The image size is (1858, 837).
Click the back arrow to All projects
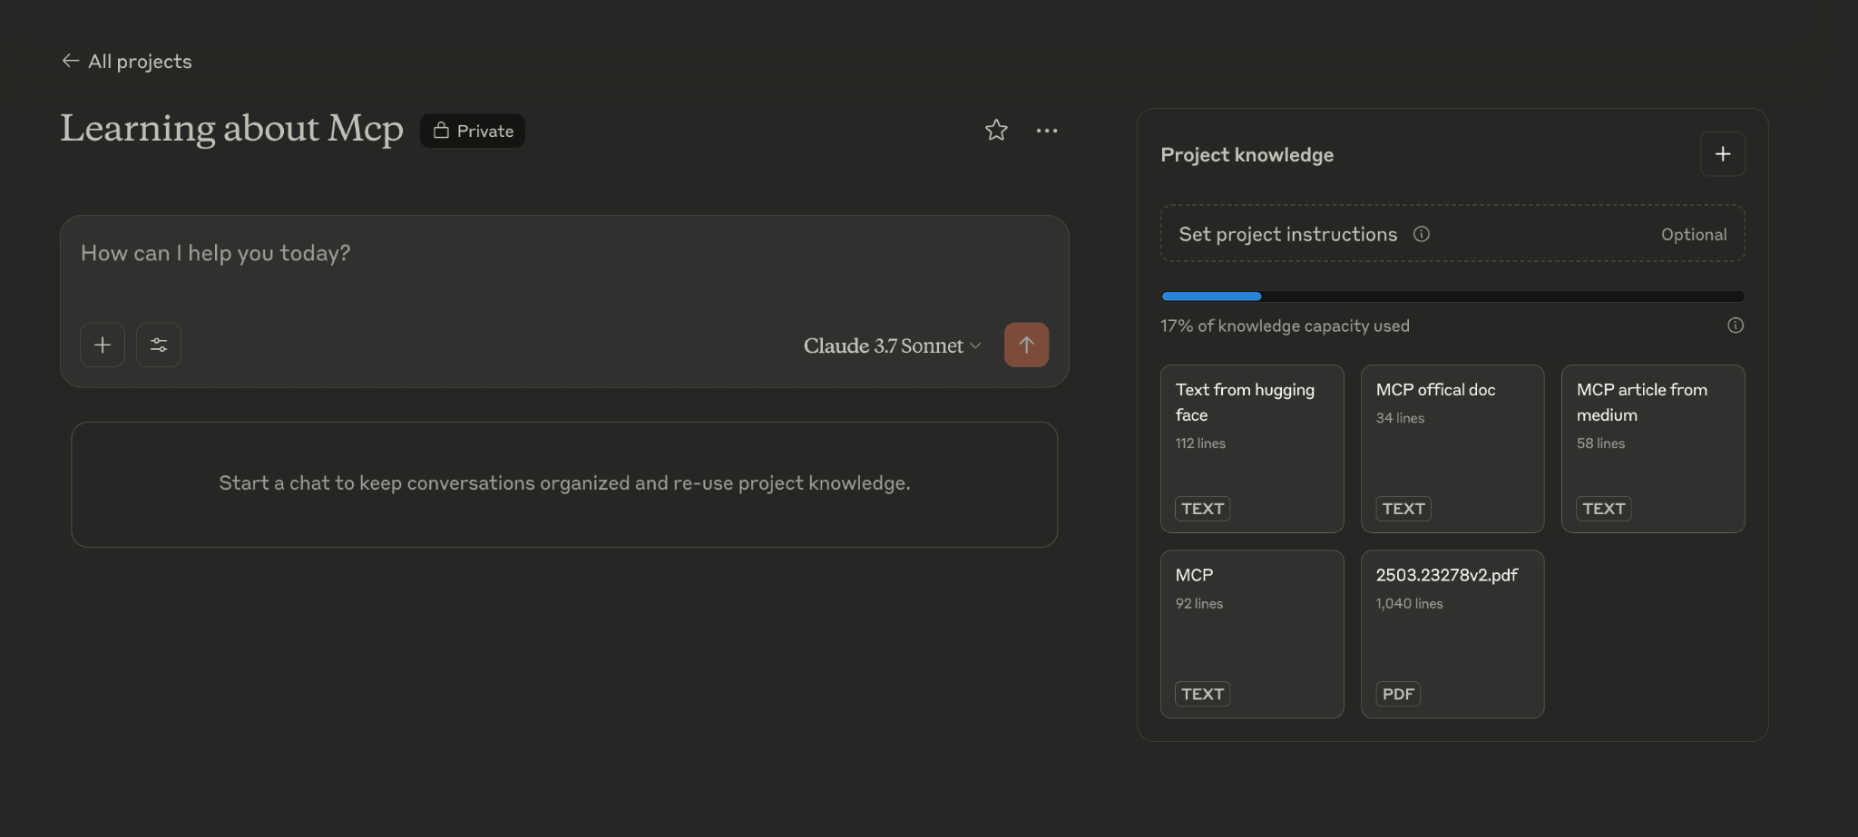[x=70, y=61]
